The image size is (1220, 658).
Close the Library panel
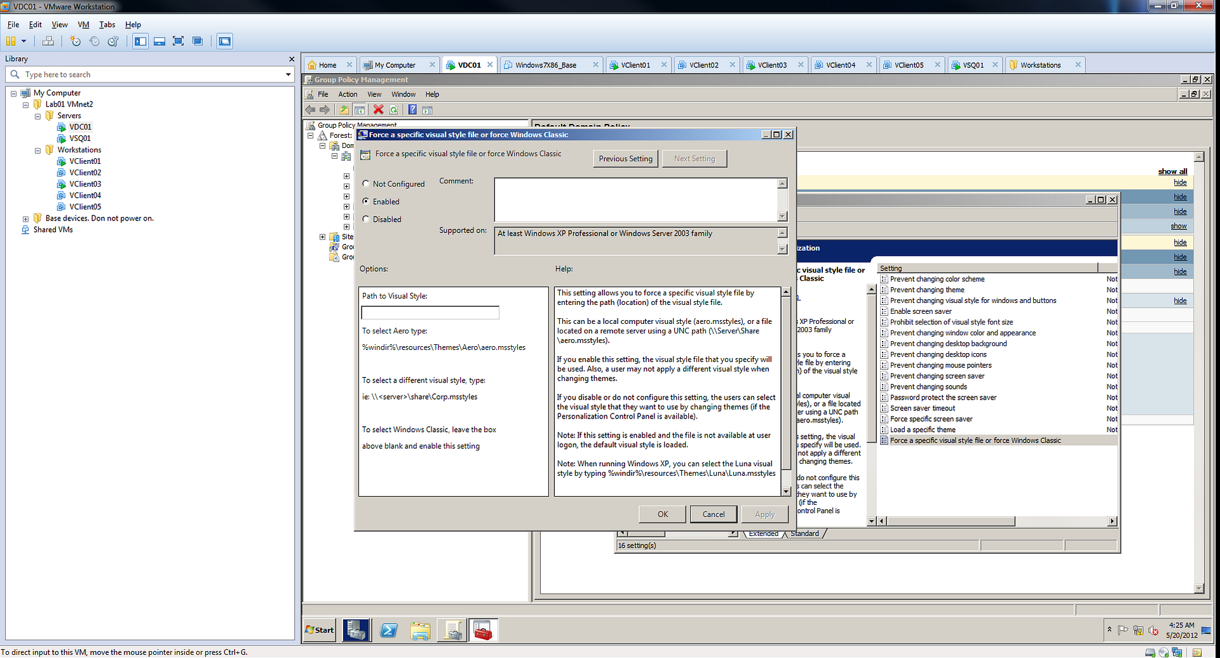[292, 59]
